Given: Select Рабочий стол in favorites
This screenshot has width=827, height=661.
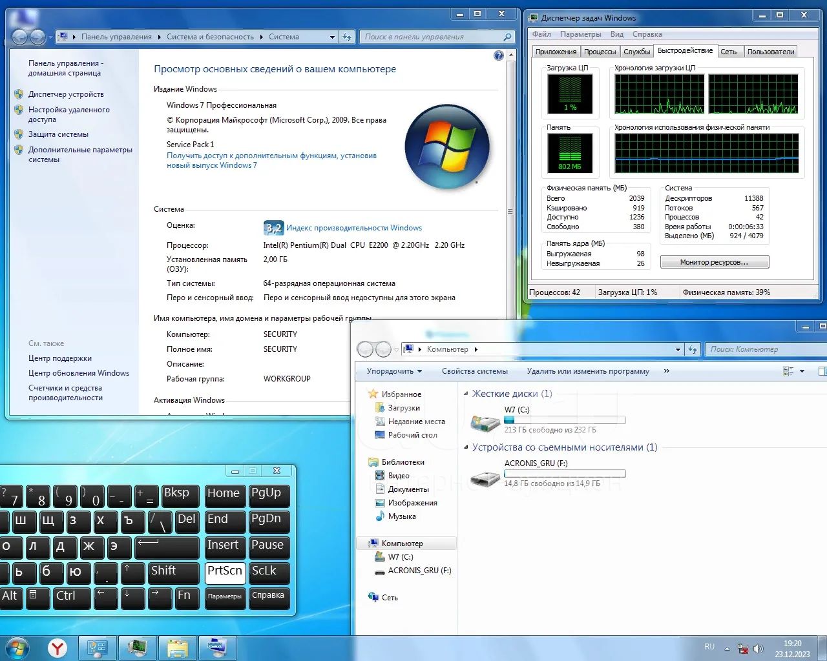Looking at the screenshot, I should coord(412,435).
